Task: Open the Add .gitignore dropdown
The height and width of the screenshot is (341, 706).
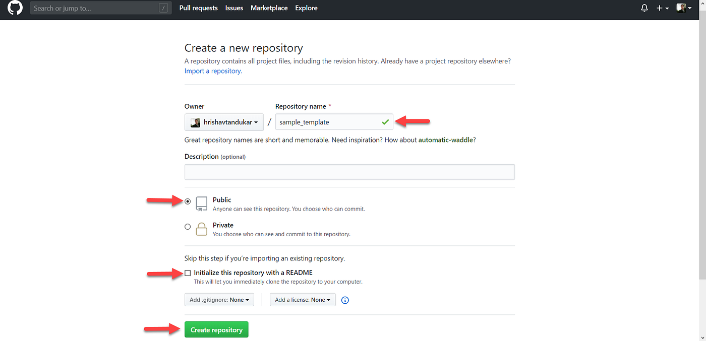Action: [219, 299]
